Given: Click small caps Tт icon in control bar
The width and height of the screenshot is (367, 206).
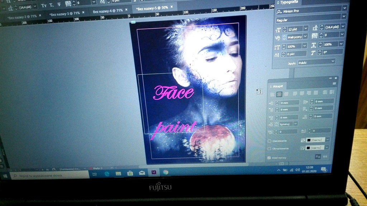Looking at the screenshot, I should (x=44, y=6).
